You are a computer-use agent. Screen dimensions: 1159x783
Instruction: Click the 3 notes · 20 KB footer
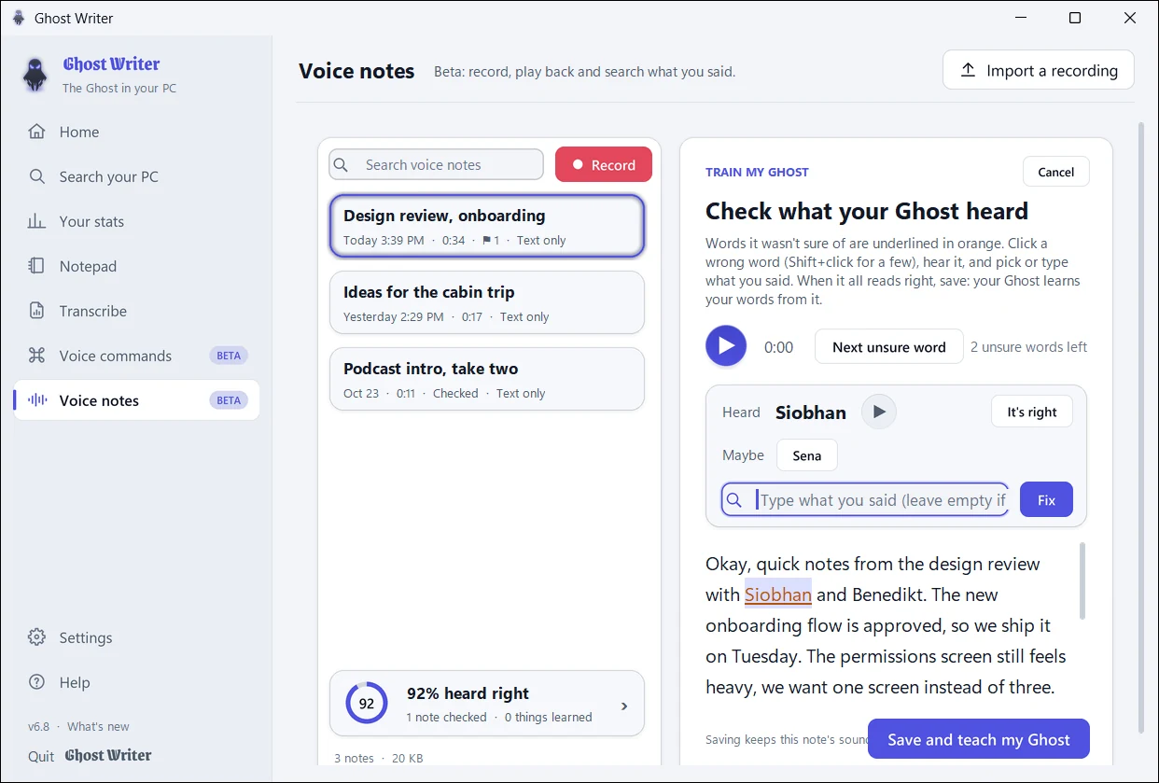point(379,758)
